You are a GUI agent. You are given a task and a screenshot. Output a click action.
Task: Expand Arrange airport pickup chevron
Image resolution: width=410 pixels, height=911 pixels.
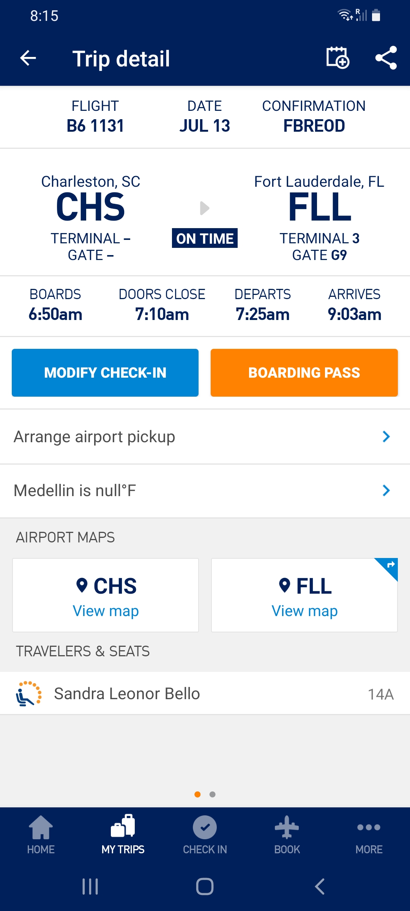[386, 437]
